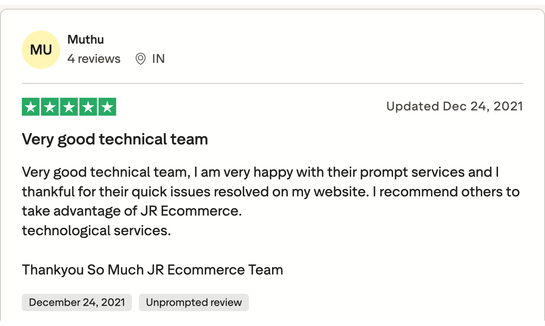Click the first green rating star

click(31, 107)
